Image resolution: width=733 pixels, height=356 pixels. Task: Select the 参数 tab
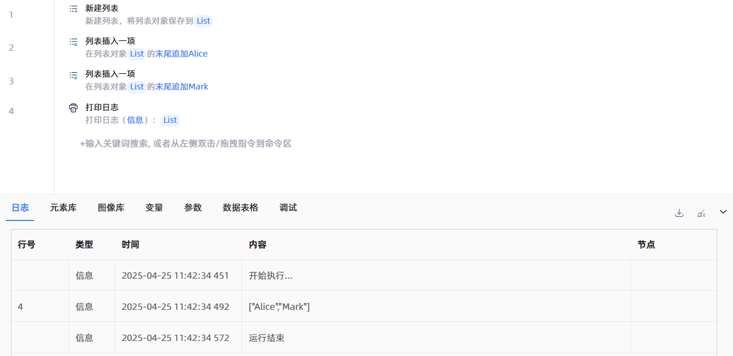pos(193,208)
